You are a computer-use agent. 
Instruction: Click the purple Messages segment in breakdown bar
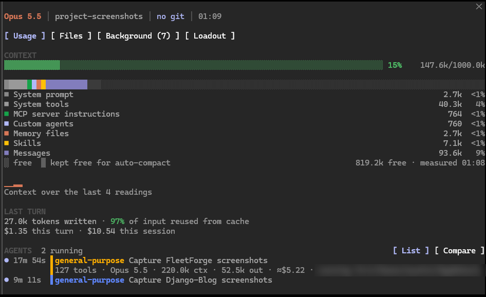click(x=67, y=84)
